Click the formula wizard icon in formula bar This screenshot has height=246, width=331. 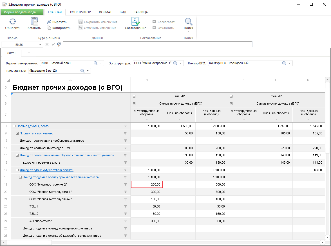(x=59, y=44)
